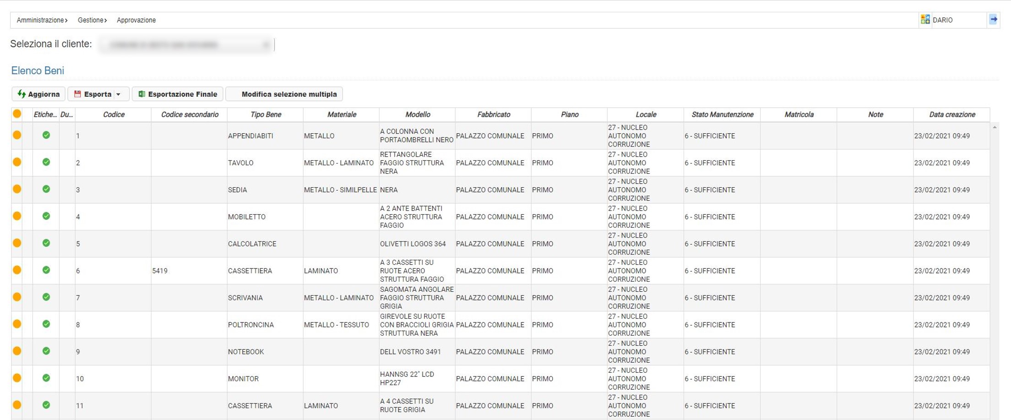Sort by the Codice column header

114,115
